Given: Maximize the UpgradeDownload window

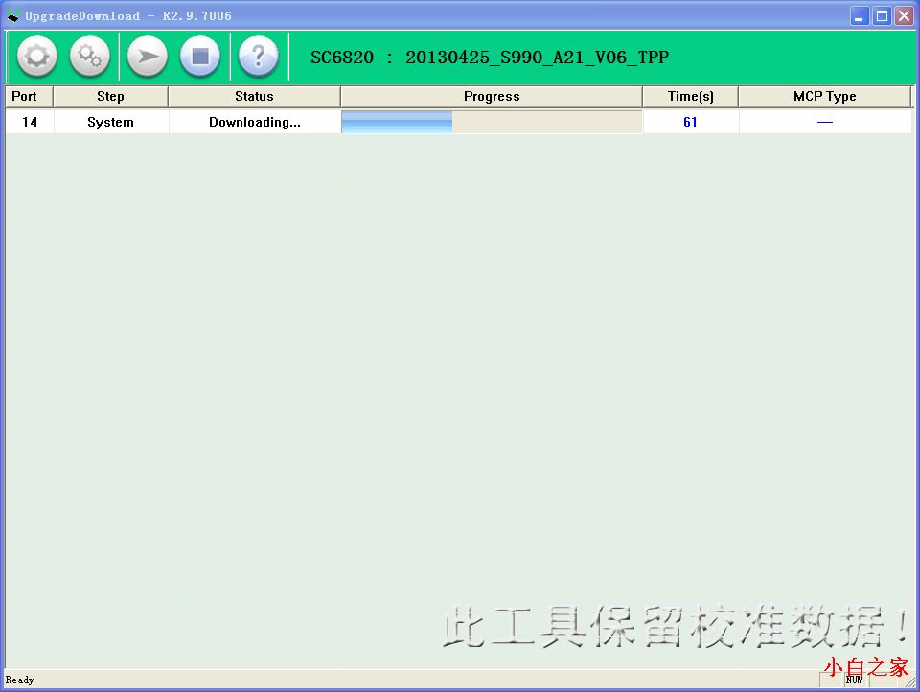Looking at the screenshot, I should (x=882, y=16).
